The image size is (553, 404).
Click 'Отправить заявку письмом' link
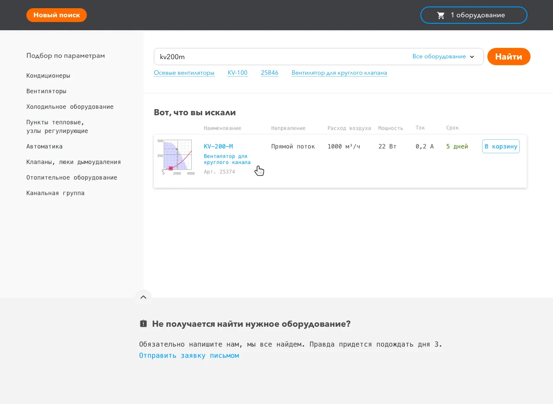point(189,356)
